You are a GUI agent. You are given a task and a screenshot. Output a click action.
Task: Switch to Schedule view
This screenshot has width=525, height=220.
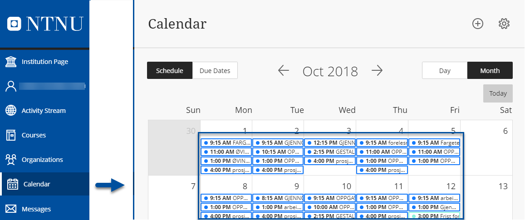click(x=170, y=71)
